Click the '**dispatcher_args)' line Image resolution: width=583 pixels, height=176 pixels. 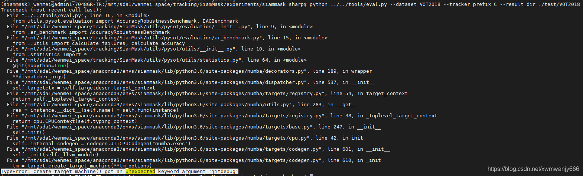pyautogui.click(x=39, y=76)
